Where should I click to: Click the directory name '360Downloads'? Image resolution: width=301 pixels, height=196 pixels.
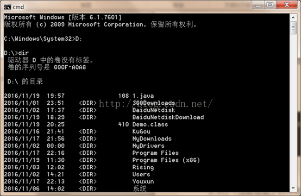[x=154, y=103]
